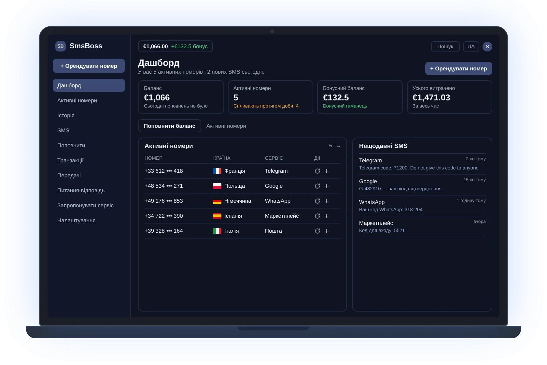The height and width of the screenshot is (365, 547).
Task: Click the Poland flag icon
Action: 217,186
